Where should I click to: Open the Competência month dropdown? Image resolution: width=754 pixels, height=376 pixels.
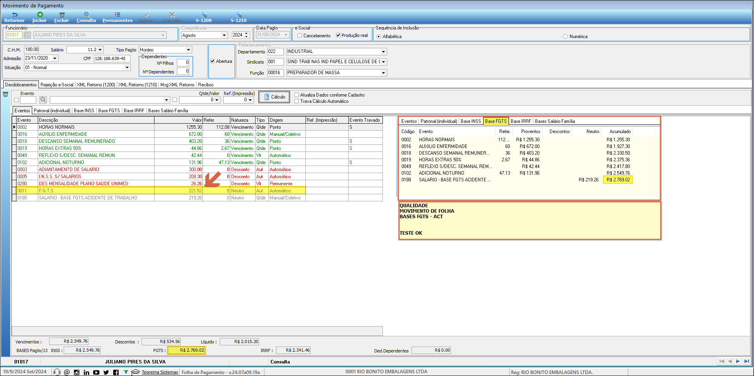pyautogui.click(x=224, y=35)
